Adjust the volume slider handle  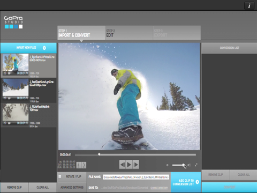184,165
